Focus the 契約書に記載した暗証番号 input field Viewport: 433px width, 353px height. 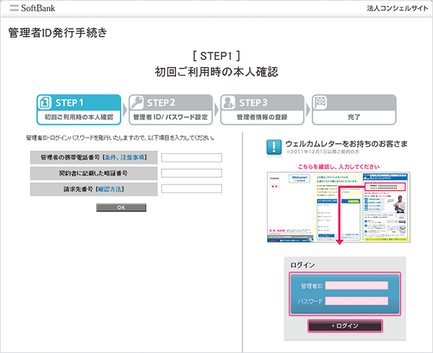tap(191, 174)
